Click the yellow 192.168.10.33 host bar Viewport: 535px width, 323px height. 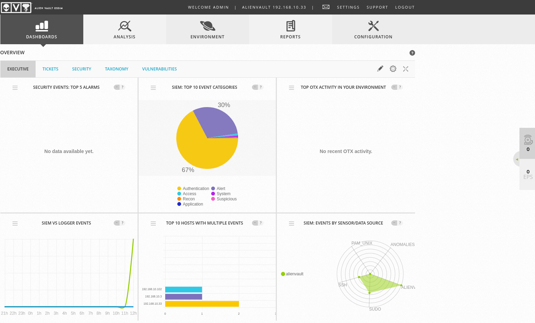click(202, 304)
